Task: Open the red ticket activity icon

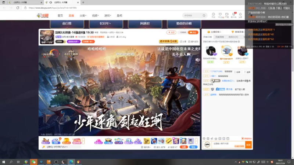Action: pos(76,141)
